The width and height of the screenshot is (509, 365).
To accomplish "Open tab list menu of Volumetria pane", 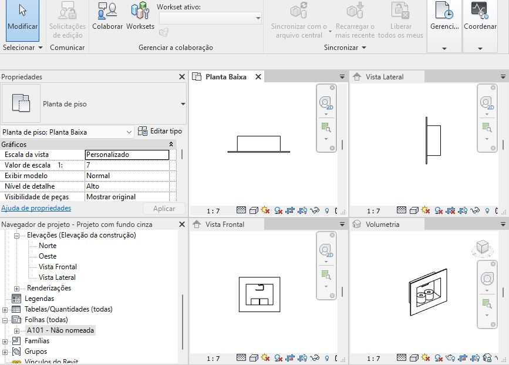I will click(503, 225).
